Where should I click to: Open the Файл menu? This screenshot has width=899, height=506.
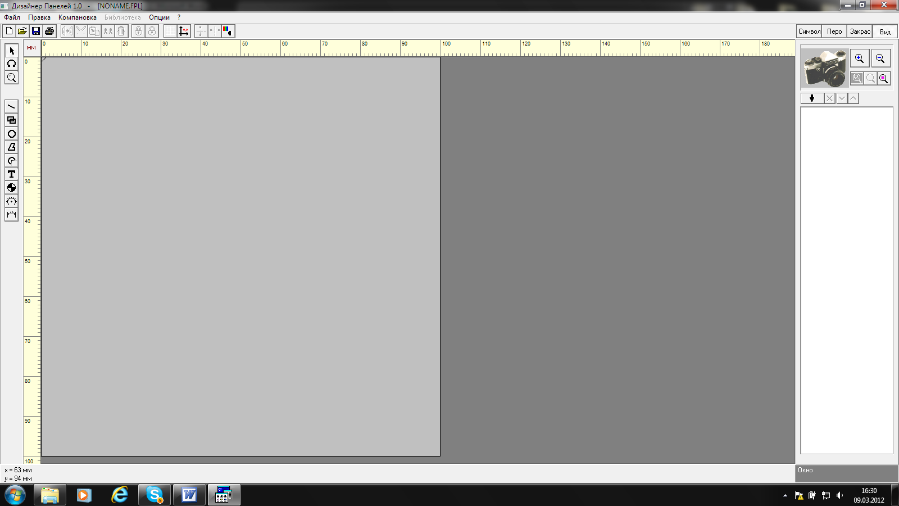[x=12, y=17]
